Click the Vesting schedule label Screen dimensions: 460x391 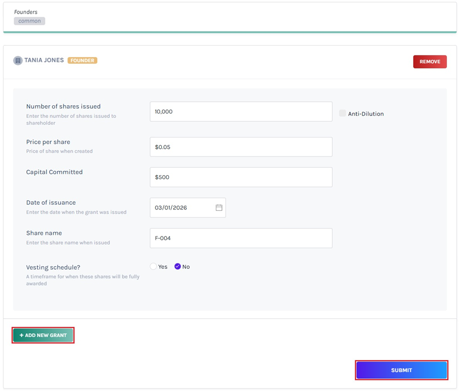53,267
